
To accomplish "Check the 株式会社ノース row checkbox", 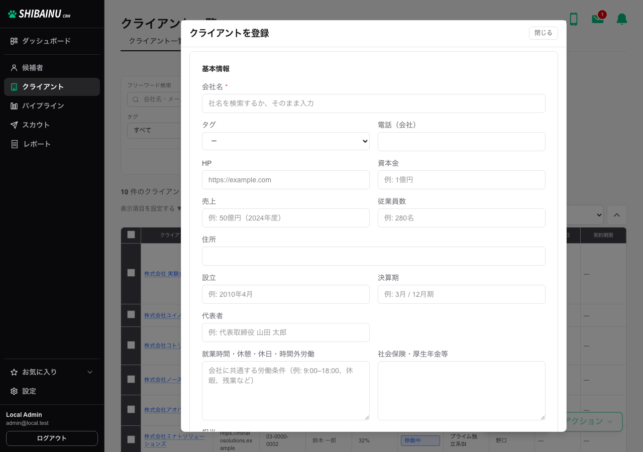I will click(131, 379).
